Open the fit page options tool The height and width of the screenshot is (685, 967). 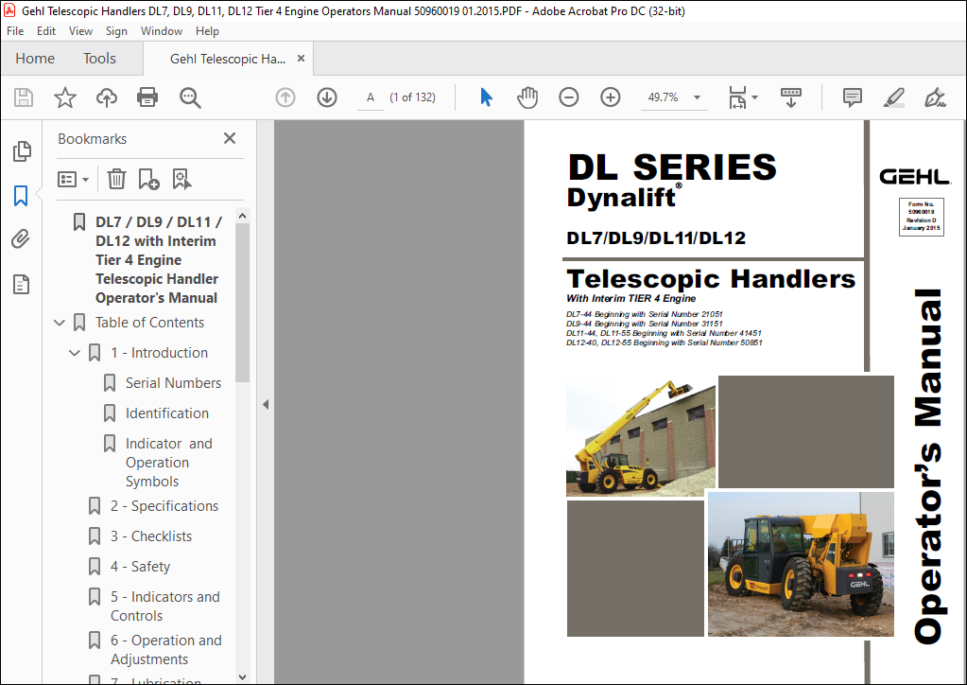pos(737,97)
